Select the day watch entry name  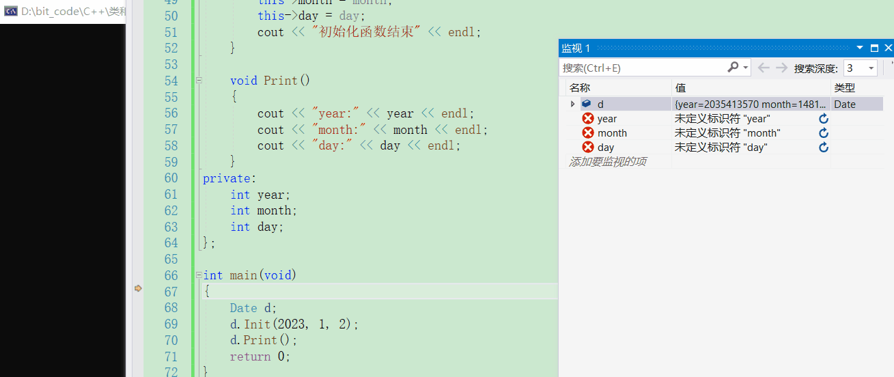point(605,148)
